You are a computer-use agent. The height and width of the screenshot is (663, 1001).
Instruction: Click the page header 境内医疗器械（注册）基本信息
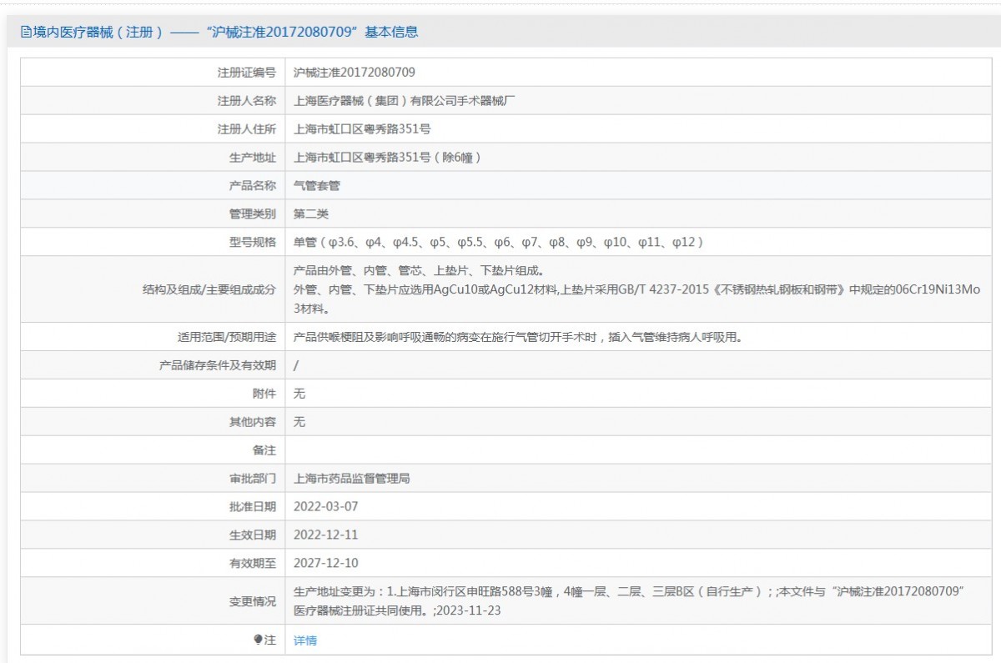click(219, 33)
